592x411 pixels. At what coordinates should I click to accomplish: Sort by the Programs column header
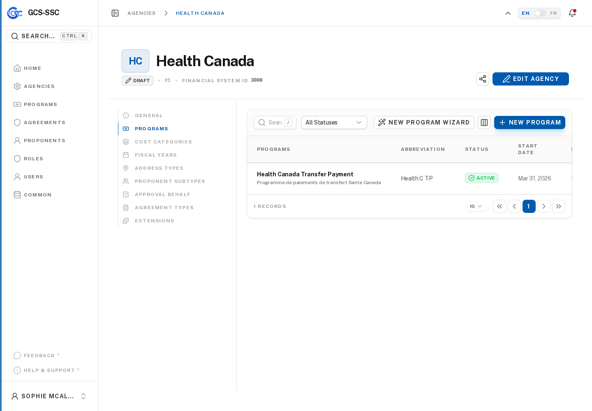(273, 149)
